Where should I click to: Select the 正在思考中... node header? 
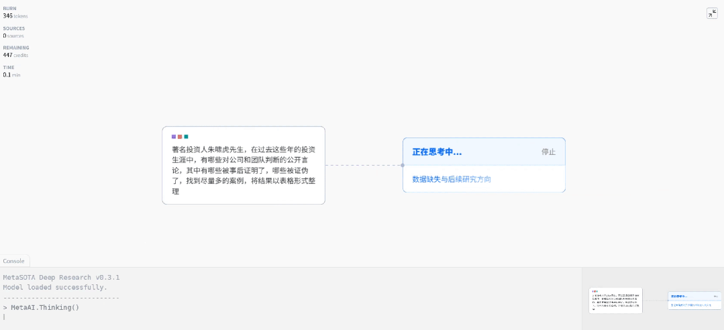tap(484, 152)
